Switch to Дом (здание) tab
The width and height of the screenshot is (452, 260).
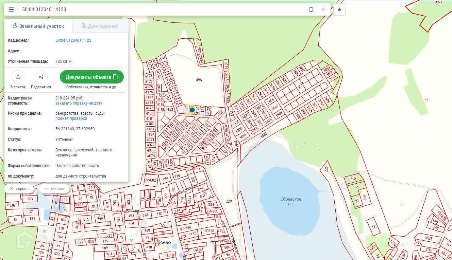point(100,26)
